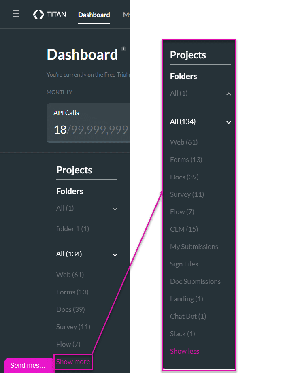Select CLM (15) project type

pyautogui.click(x=184, y=229)
